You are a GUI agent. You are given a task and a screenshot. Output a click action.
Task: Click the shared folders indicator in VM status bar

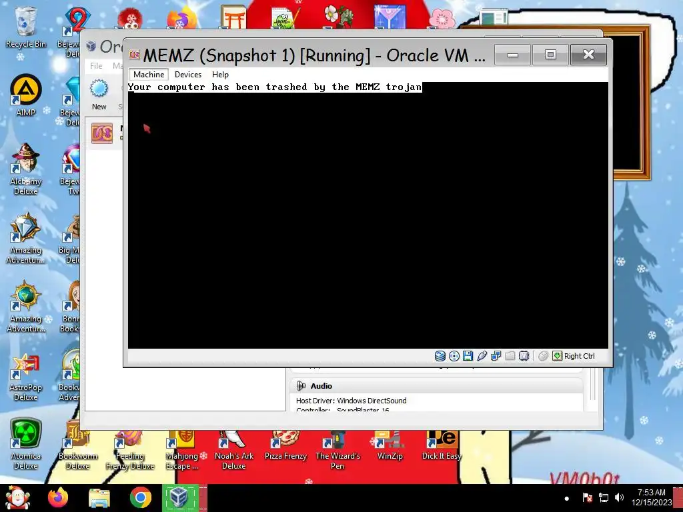pyautogui.click(x=510, y=356)
